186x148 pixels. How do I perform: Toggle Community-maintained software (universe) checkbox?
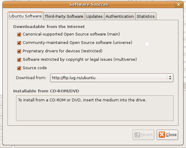(19, 43)
